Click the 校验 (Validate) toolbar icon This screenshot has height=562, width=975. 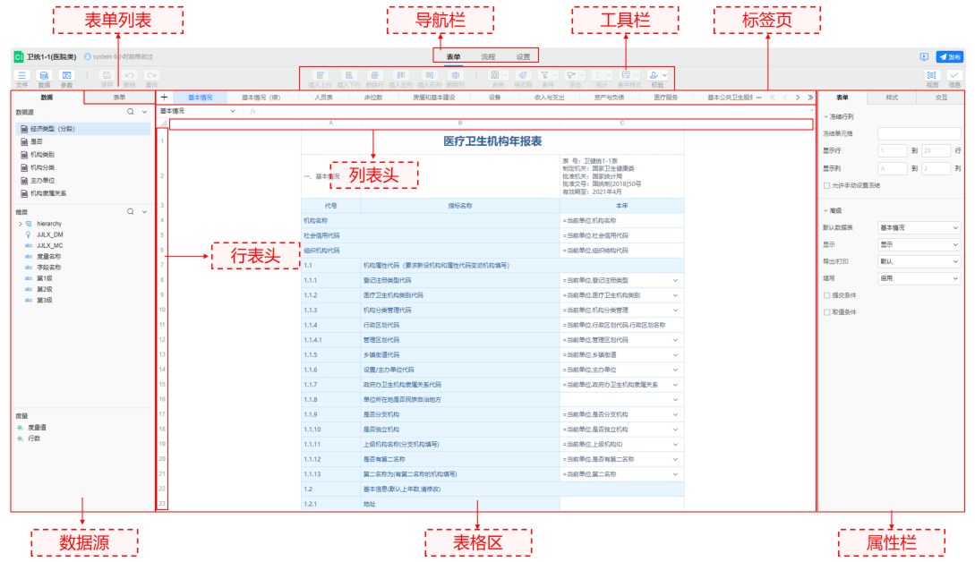pos(657,76)
